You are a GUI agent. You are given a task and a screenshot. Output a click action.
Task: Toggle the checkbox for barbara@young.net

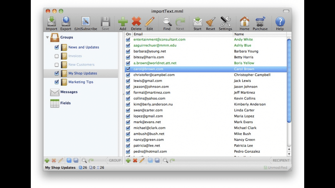tap(128, 51)
